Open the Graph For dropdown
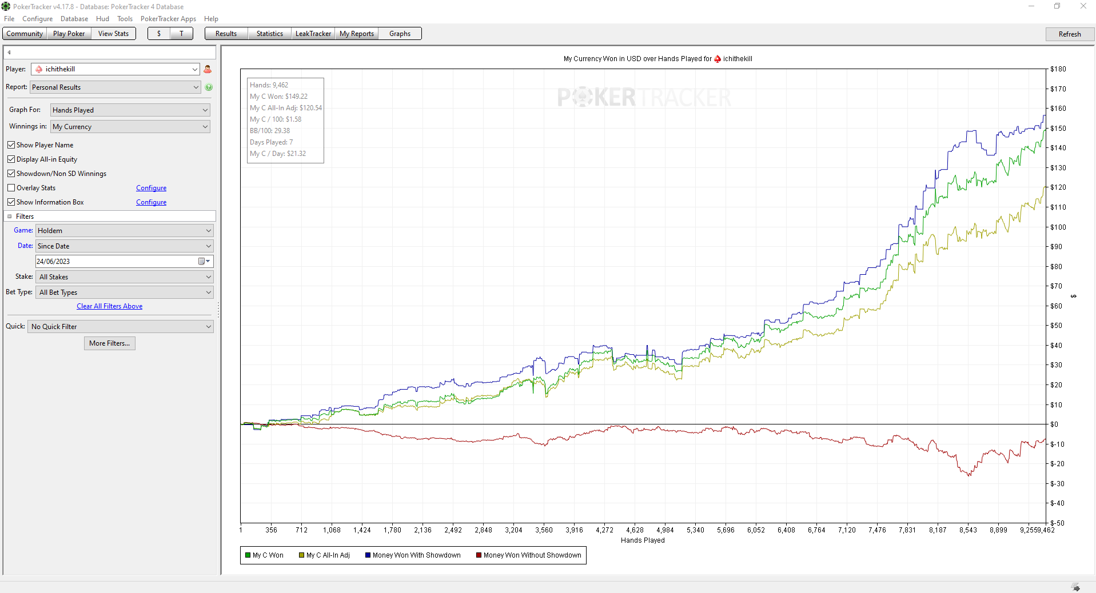This screenshot has width=1096, height=593. pyautogui.click(x=130, y=110)
